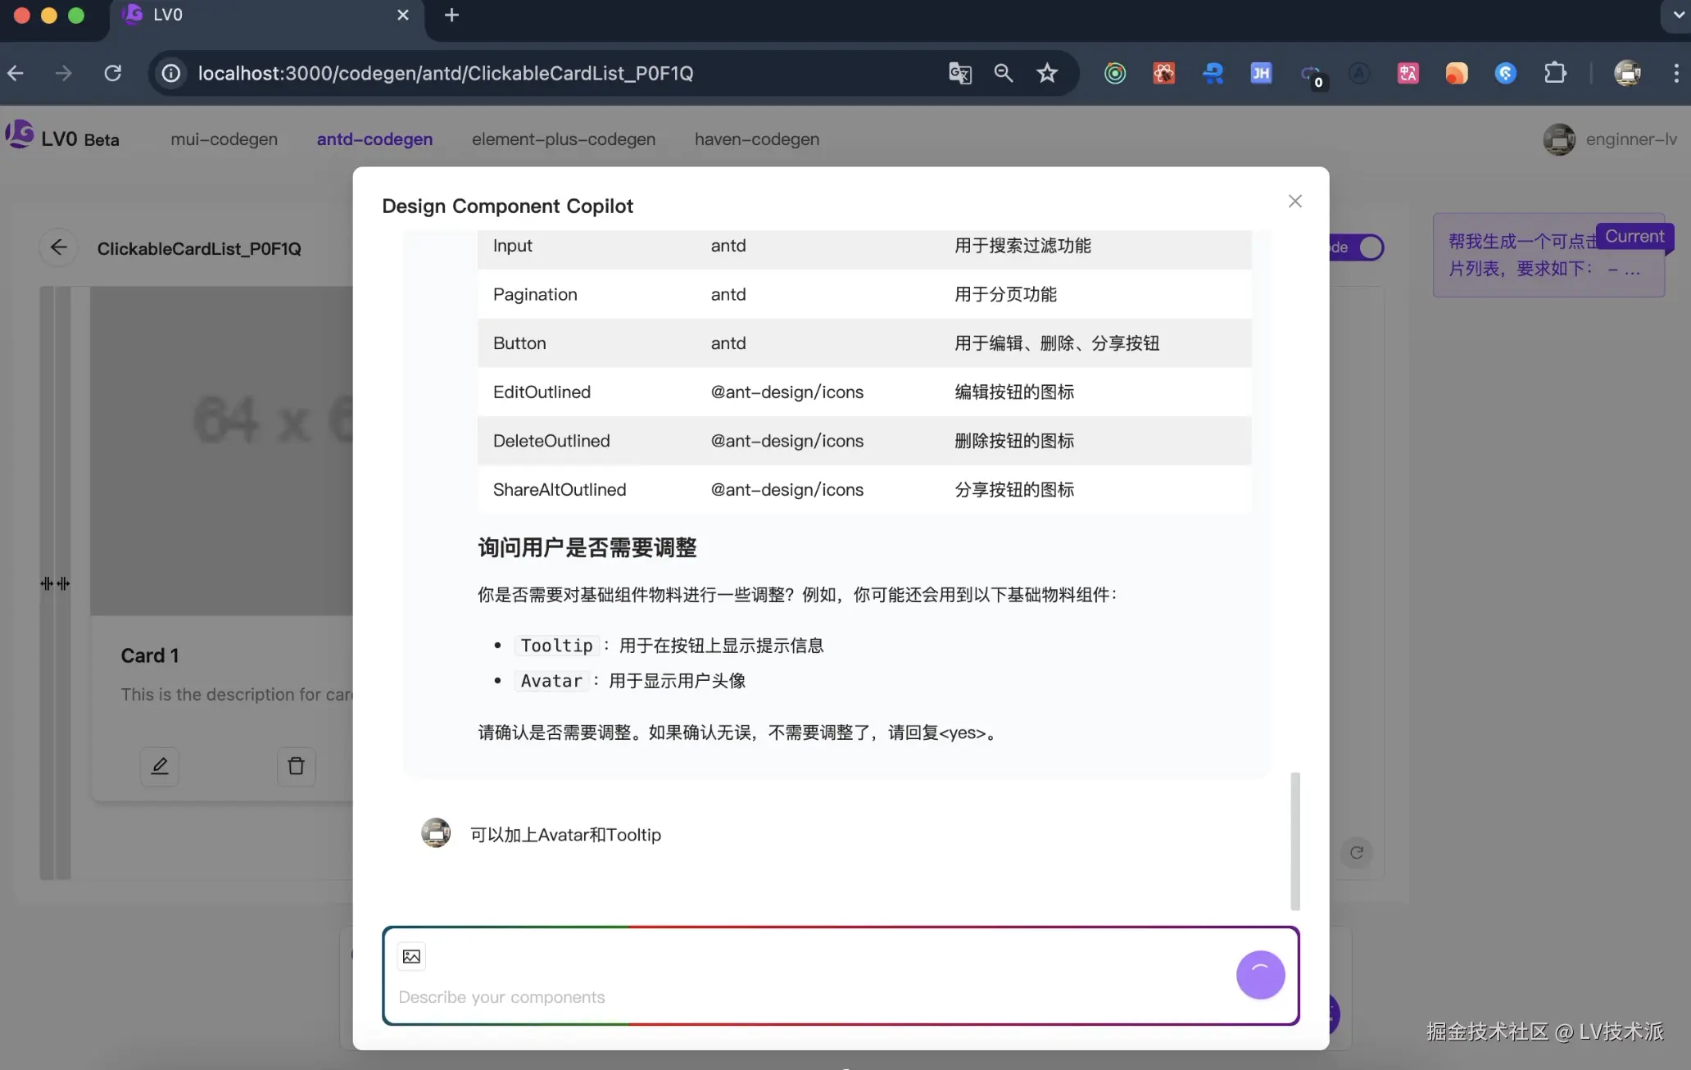Click the trash delete icon on Card 1

[x=296, y=766]
